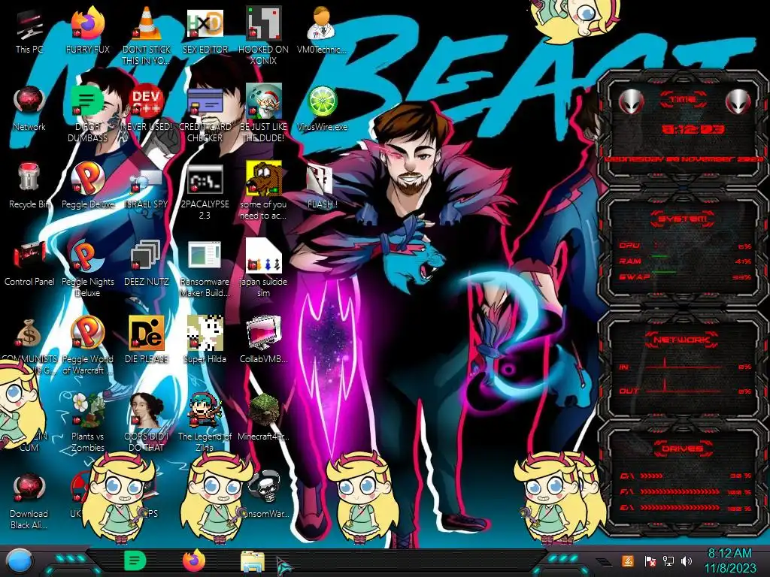Click the Start orb on the taskbar
The image size is (770, 577).
tap(20, 560)
